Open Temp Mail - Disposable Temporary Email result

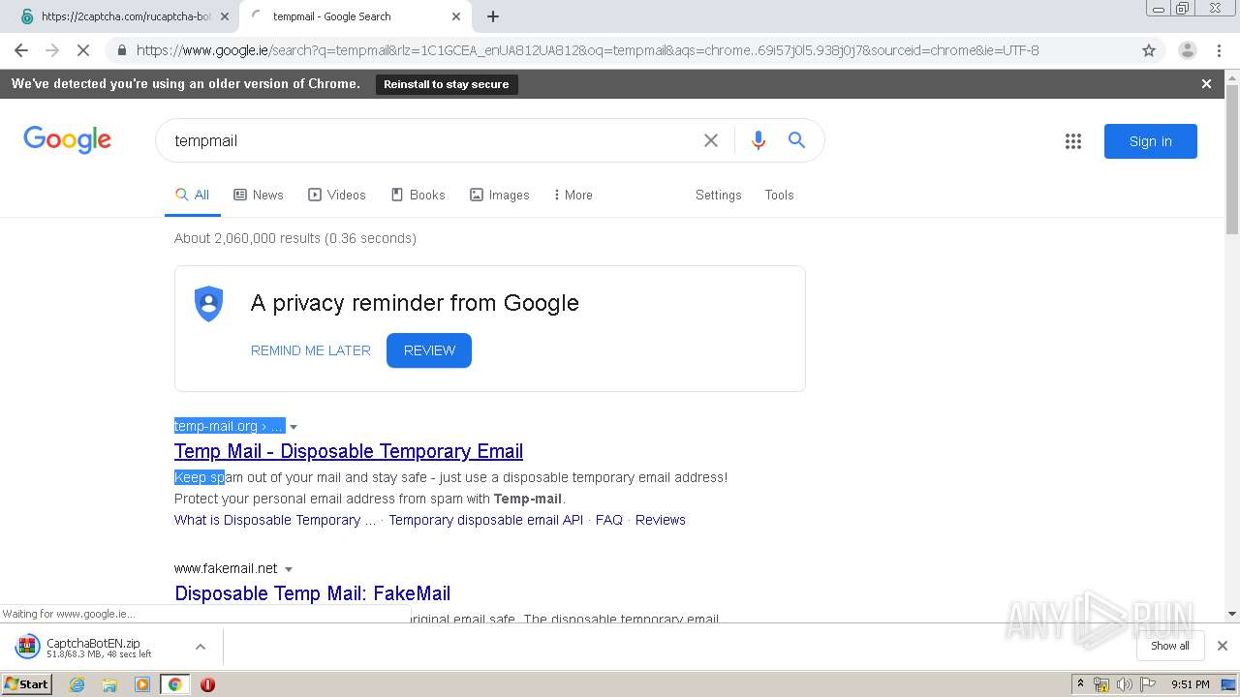click(349, 451)
